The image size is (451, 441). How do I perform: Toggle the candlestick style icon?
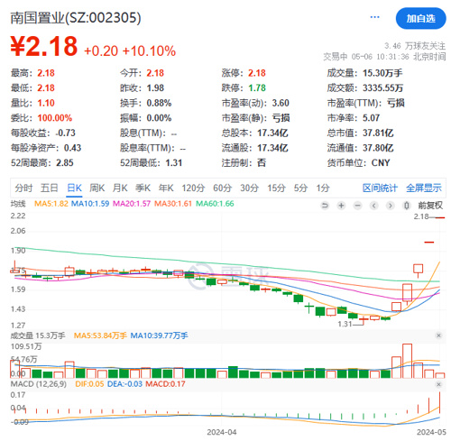coord(407,206)
